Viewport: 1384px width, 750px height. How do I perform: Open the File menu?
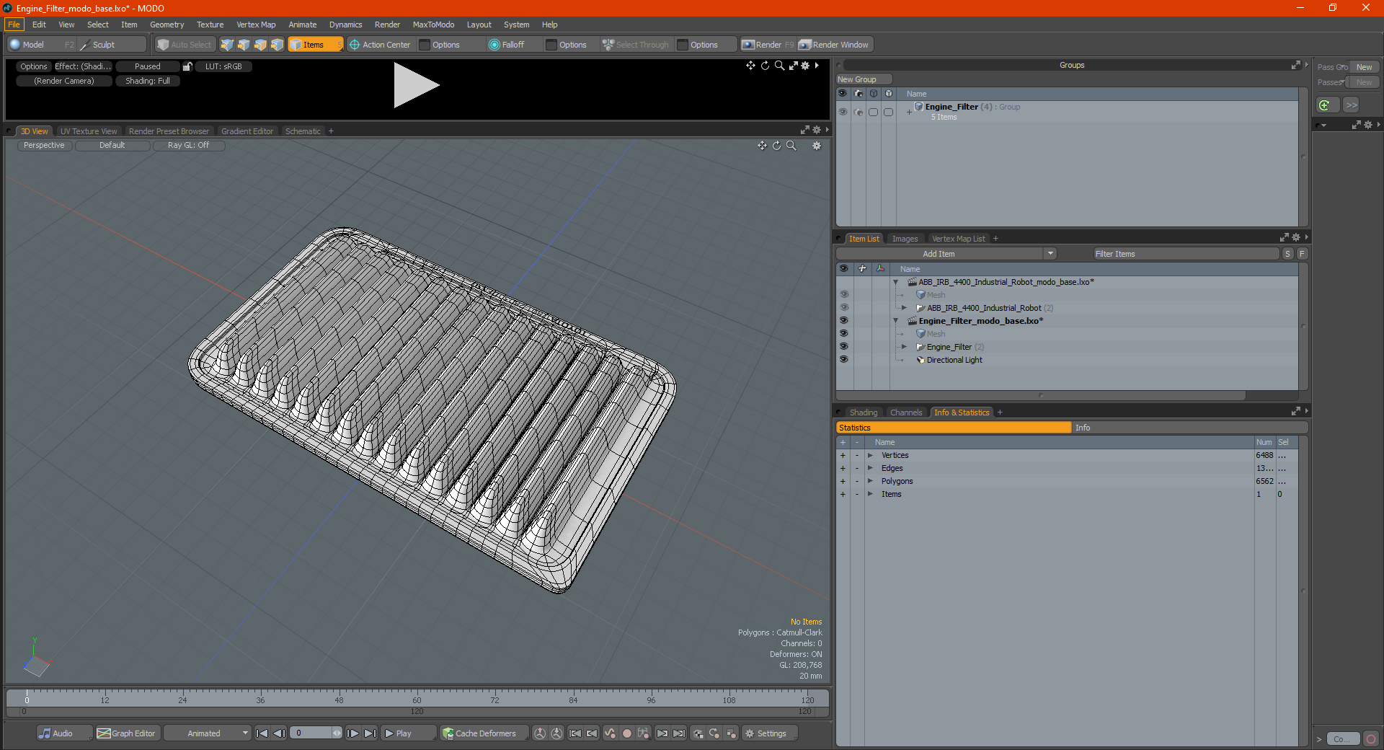point(14,25)
